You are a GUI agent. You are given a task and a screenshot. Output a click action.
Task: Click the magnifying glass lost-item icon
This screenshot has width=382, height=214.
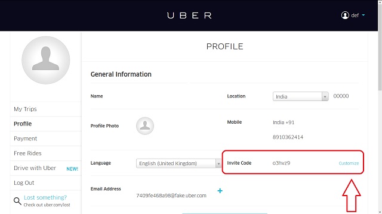(x=17, y=201)
